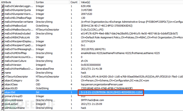
Task: Sort by the Value(s) column header
Action: click(131, 2)
